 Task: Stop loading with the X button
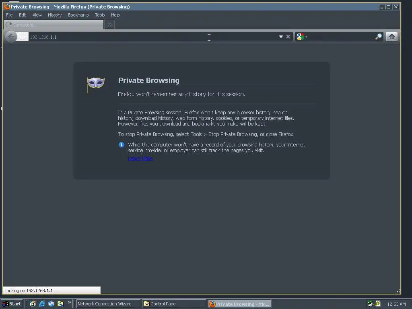(x=288, y=37)
